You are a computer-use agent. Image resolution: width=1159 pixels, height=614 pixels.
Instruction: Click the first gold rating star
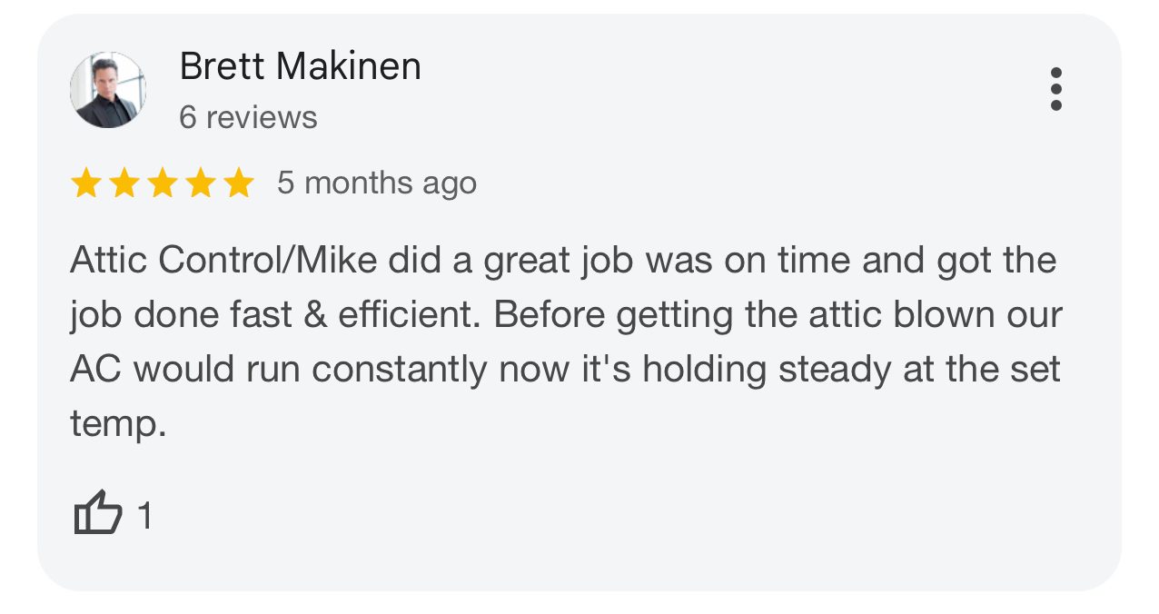coord(85,183)
